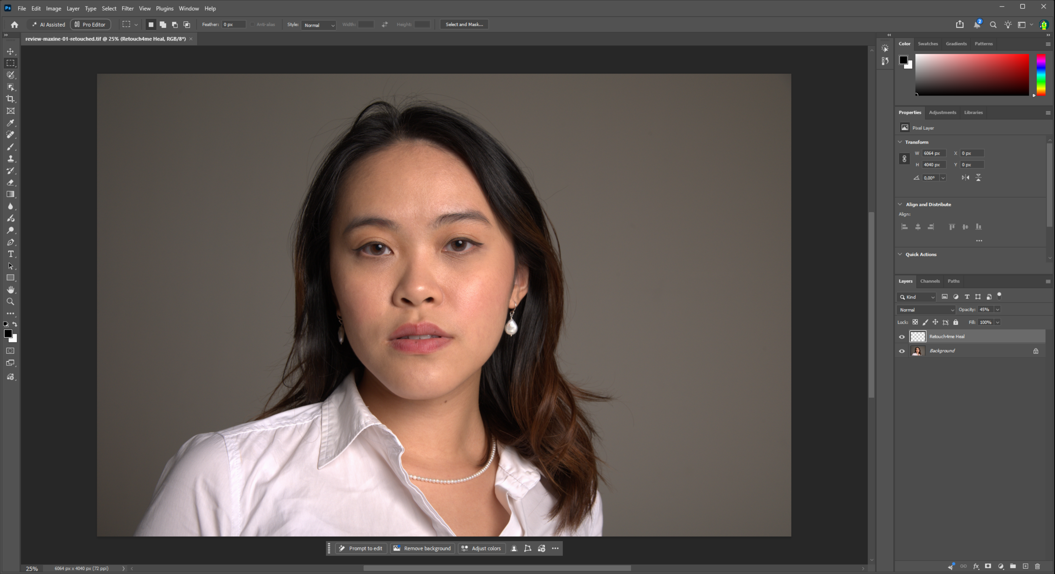Select the Clone Stamp tool
The width and height of the screenshot is (1055, 574).
point(11,159)
